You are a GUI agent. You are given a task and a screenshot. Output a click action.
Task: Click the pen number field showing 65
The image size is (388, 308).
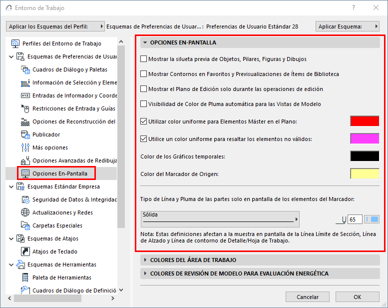click(355, 219)
